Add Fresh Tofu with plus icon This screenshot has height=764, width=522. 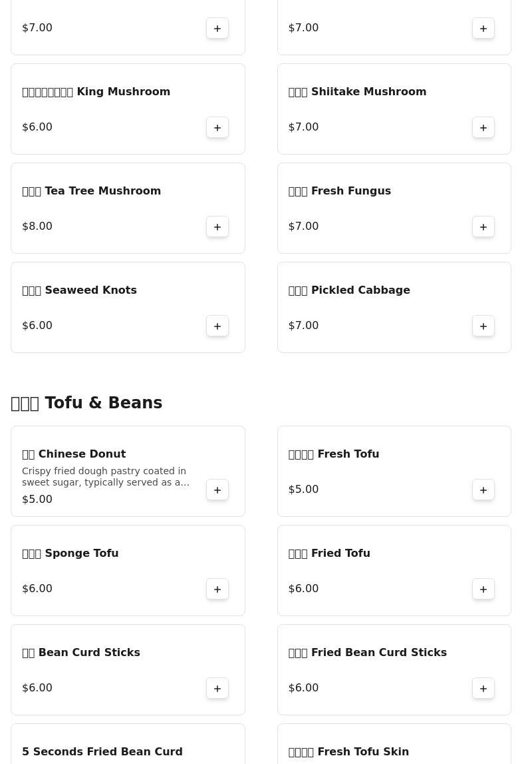pos(483,490)
